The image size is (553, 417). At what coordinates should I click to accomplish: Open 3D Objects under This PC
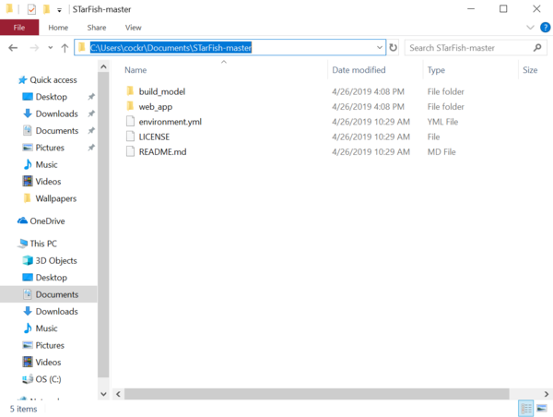click(56, 260)
